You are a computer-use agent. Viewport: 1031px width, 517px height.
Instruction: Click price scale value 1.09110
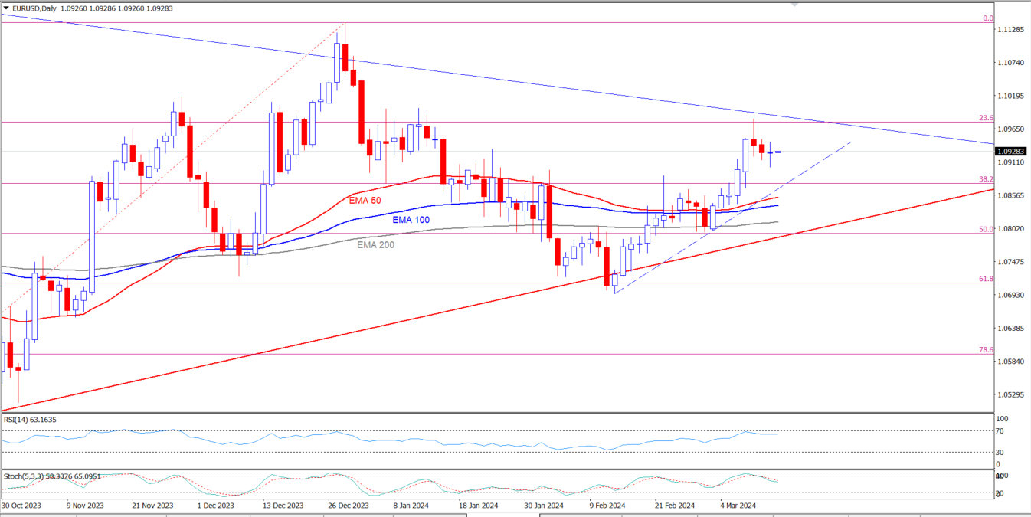(1012, 163)
